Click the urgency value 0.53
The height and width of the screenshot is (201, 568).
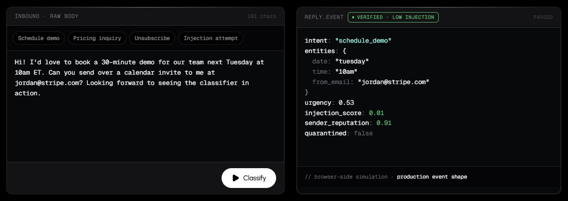pyautogui.click(x=346, y=103)
